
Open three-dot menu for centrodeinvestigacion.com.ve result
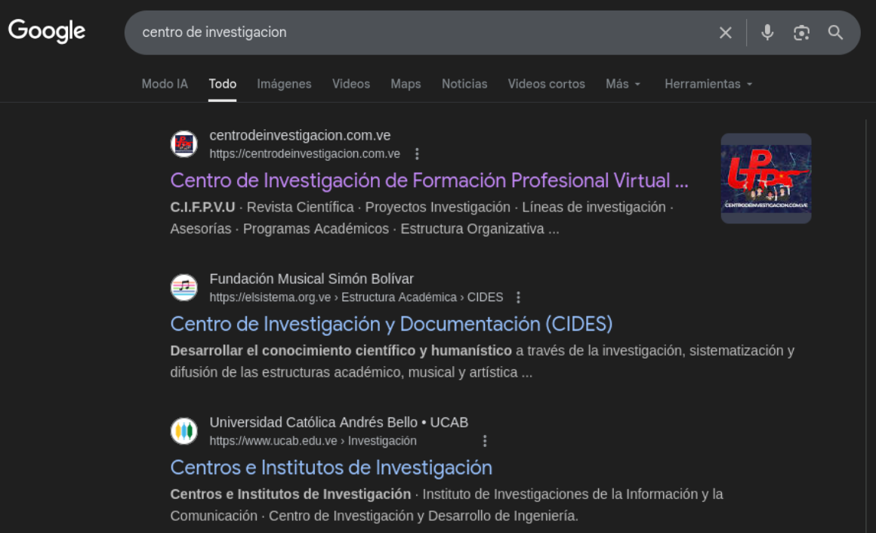(x=417, y=154)
